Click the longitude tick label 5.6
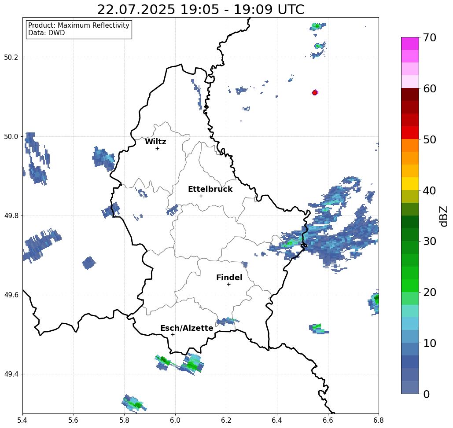Image resolution: width=453 pixels, height=428 pixels. [x=74, y=420]
